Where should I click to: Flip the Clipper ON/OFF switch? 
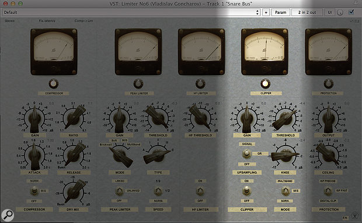[x=246, y=191]
